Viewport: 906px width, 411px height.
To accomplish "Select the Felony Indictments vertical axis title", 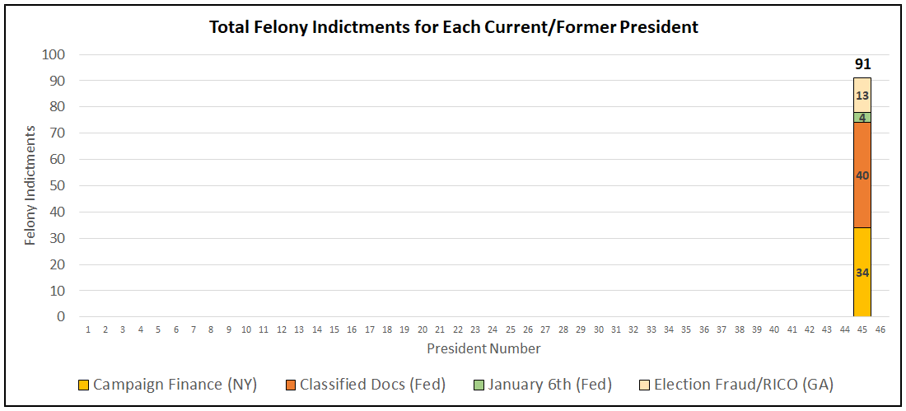I will [30, 185].
